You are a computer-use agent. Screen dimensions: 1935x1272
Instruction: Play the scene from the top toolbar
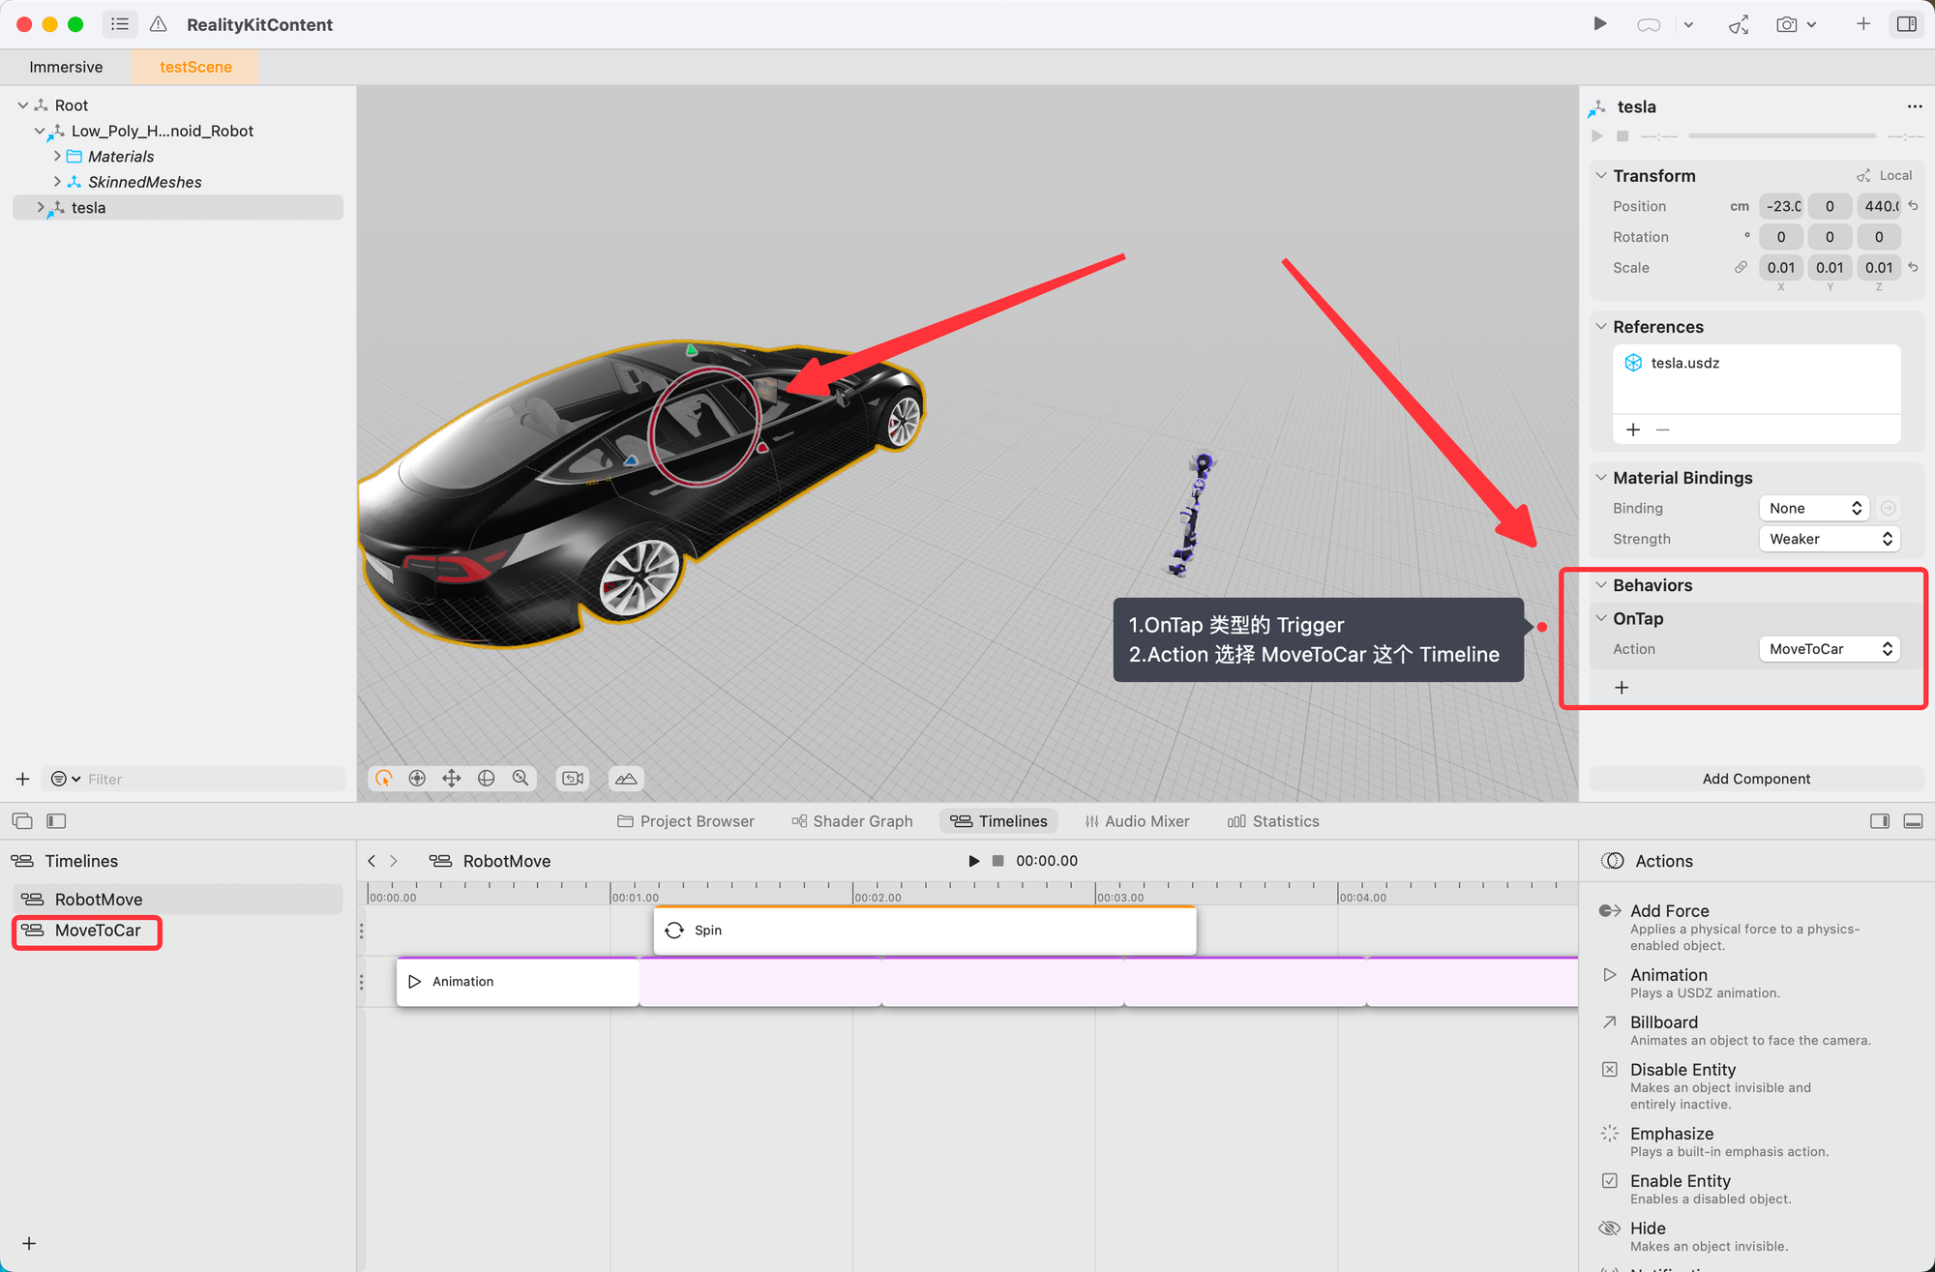click(1600, 24)
